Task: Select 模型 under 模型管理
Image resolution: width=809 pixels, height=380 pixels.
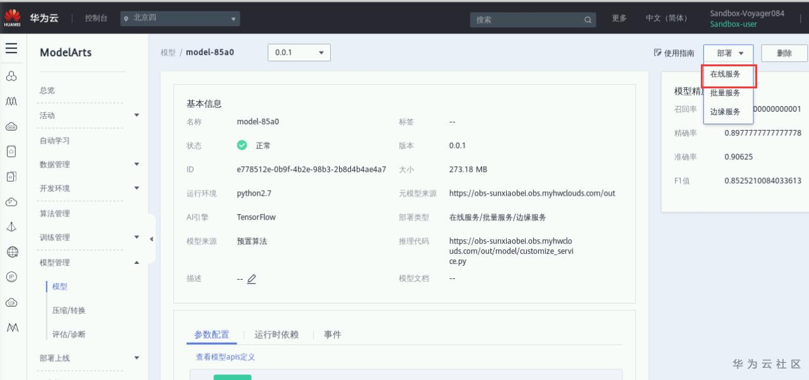Action: point(60,287)
